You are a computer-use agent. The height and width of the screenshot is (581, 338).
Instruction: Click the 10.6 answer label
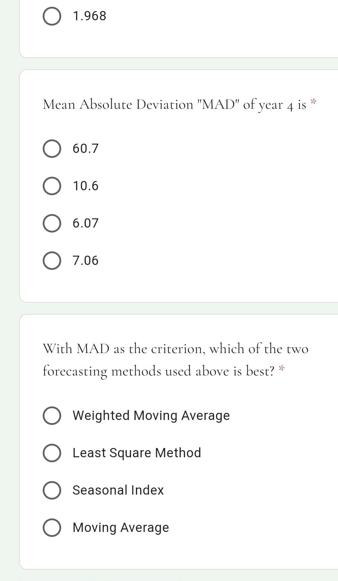[86, 186]
